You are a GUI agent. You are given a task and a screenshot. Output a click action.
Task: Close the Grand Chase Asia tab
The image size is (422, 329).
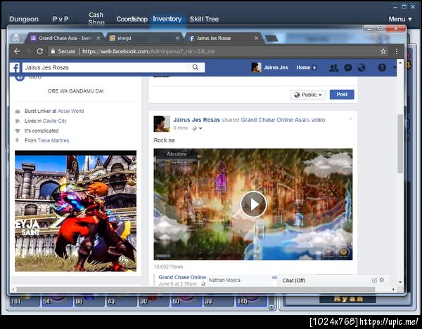point(98,39)
